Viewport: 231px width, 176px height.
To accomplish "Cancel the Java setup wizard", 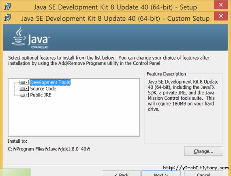I will tap(203, 174).
